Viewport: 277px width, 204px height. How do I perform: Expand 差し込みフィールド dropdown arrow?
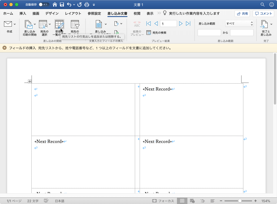(x=106, y=24)
